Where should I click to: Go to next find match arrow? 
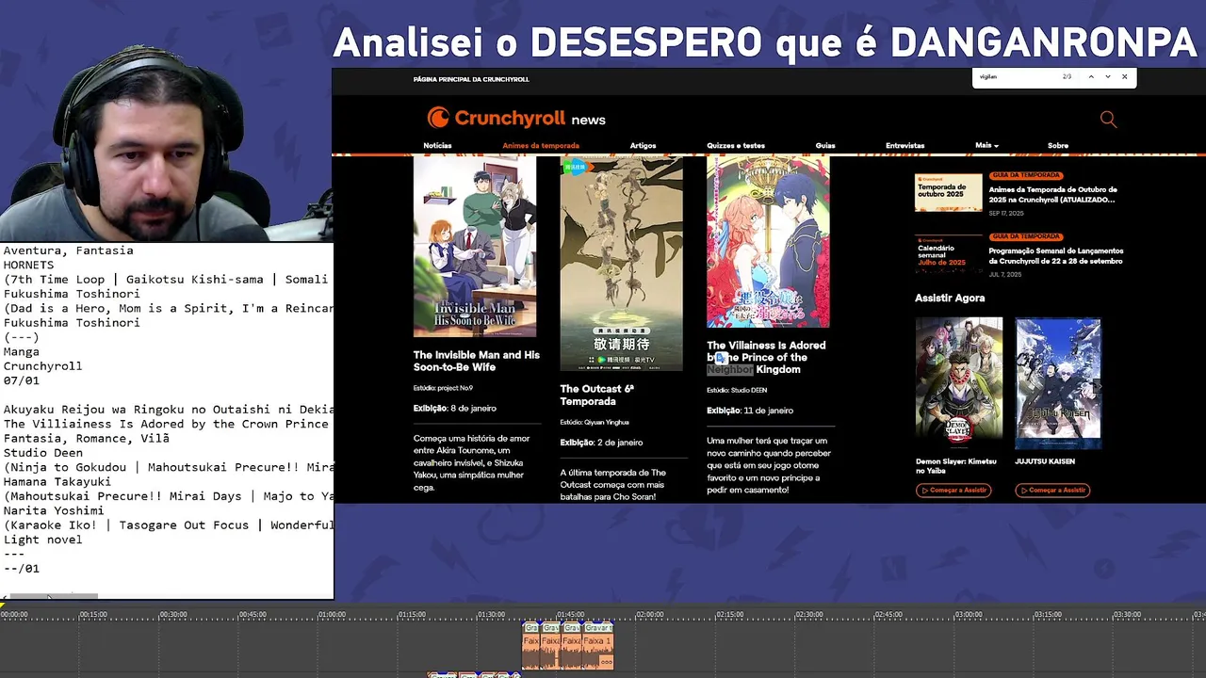point(1108,76)
